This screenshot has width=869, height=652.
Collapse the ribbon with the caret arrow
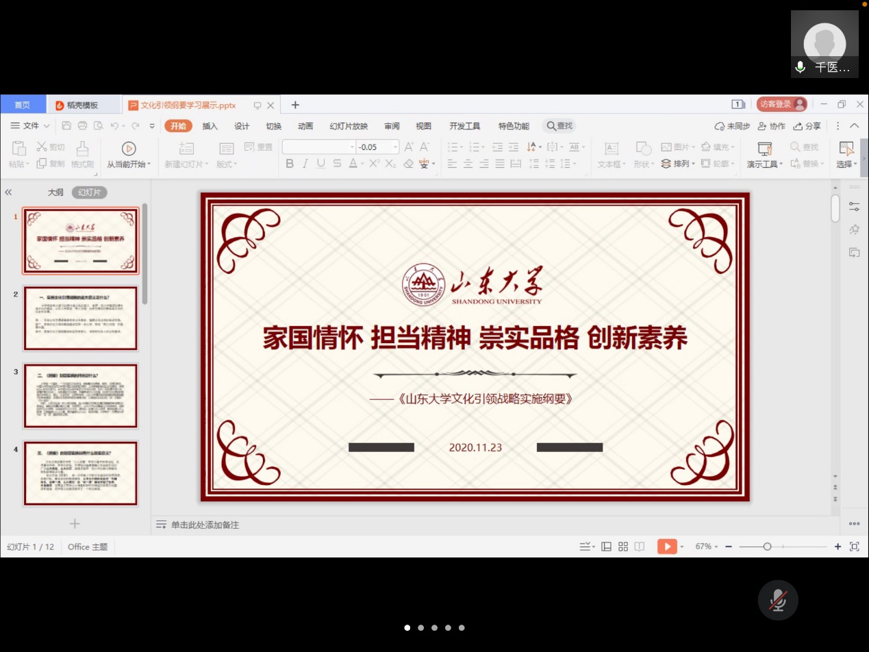click(854, 126)
